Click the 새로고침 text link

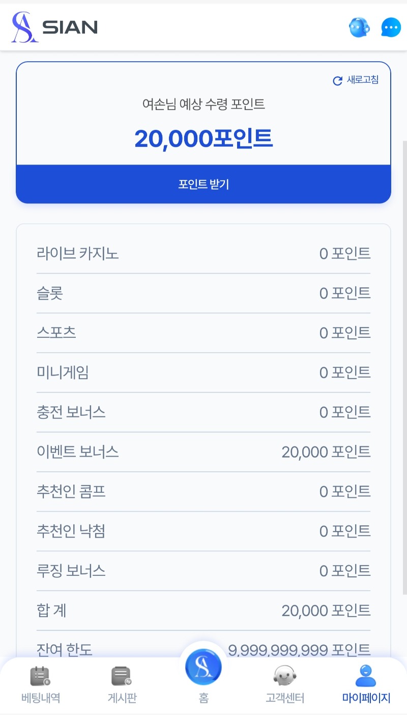click(363, 80)
